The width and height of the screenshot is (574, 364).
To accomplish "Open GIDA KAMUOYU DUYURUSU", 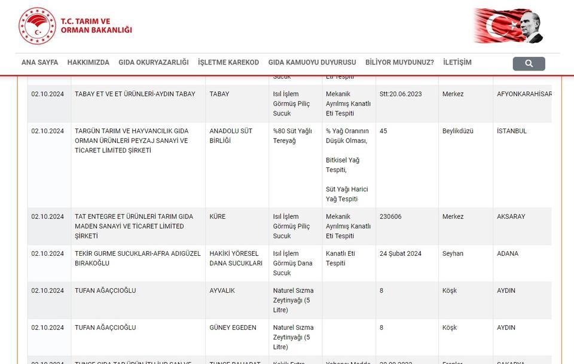I will pos(312,62).
